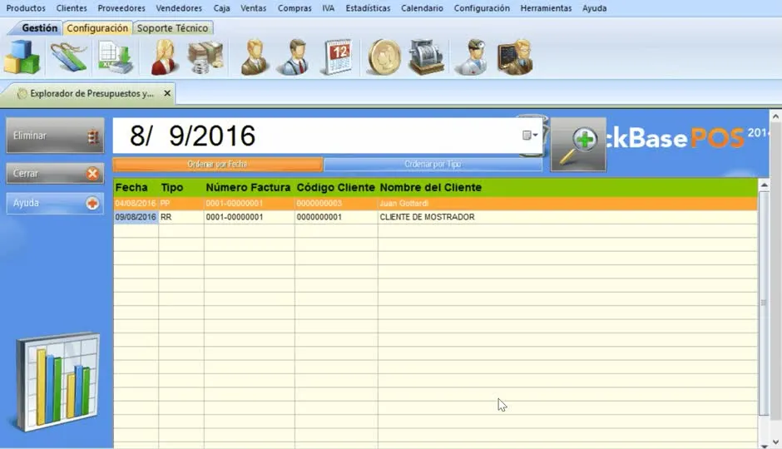Open the cash register icon
The width and height of the screenshot is (782, 449).
[426, 57]
